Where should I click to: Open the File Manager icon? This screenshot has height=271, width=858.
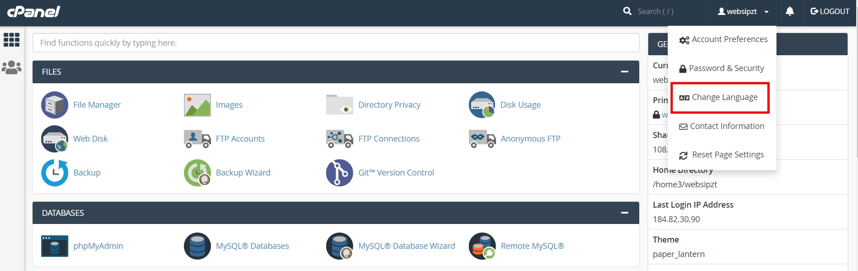(55, 105)
